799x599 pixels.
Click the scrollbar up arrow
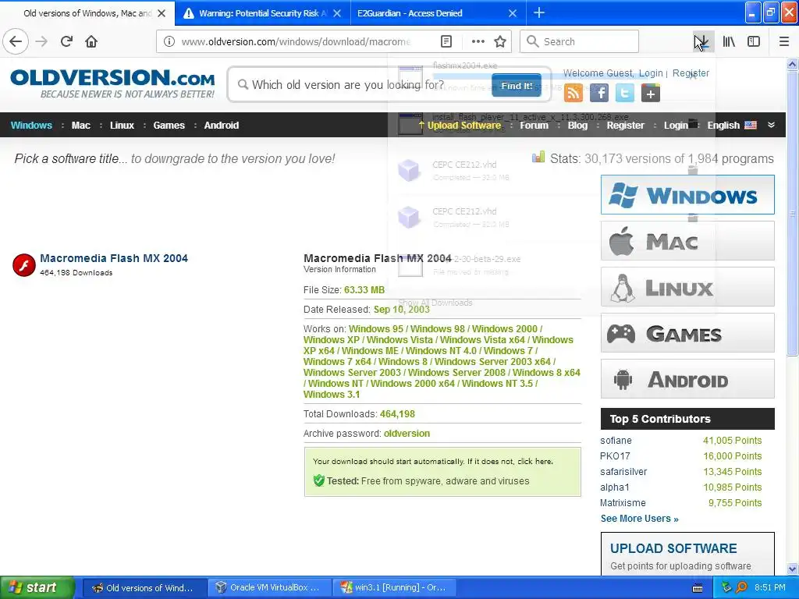[792, 64]
